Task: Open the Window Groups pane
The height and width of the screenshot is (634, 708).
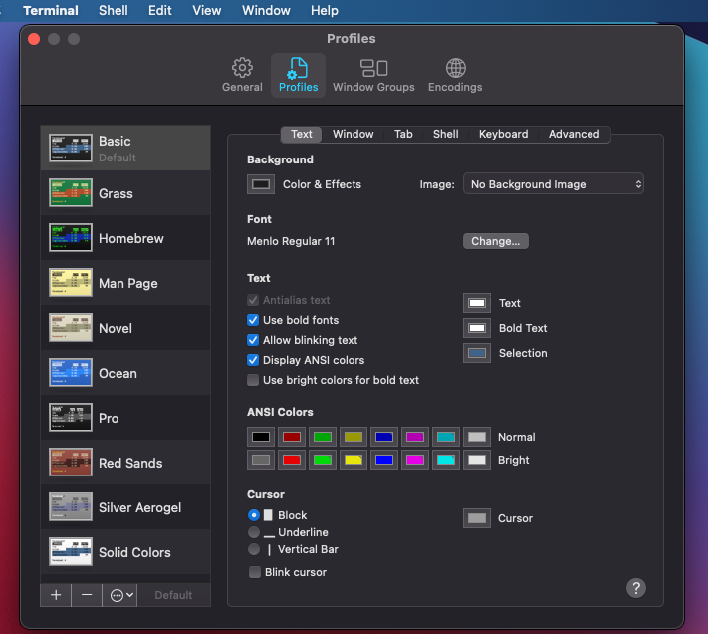Action: tap(373, 75)
